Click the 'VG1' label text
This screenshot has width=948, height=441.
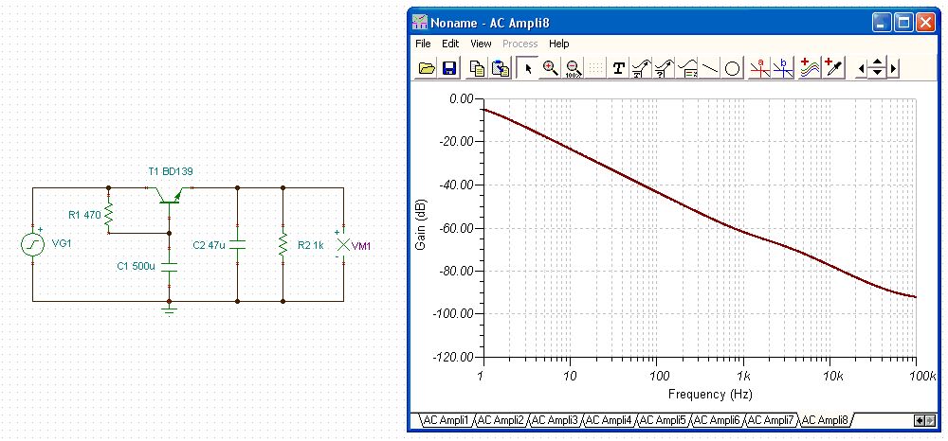[62, 244]
